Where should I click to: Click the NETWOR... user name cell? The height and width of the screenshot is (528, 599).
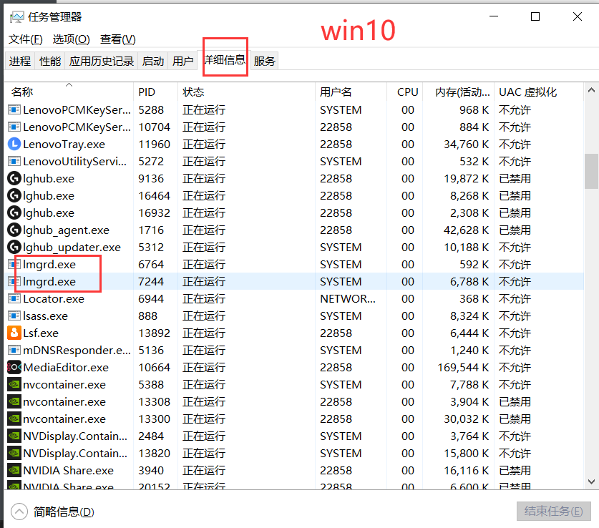coord(348,298)
